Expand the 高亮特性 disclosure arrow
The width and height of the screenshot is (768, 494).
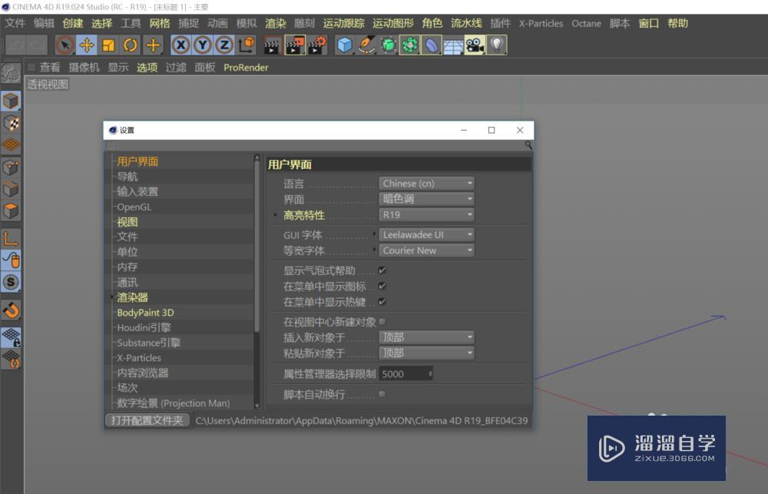coord(276,214)
